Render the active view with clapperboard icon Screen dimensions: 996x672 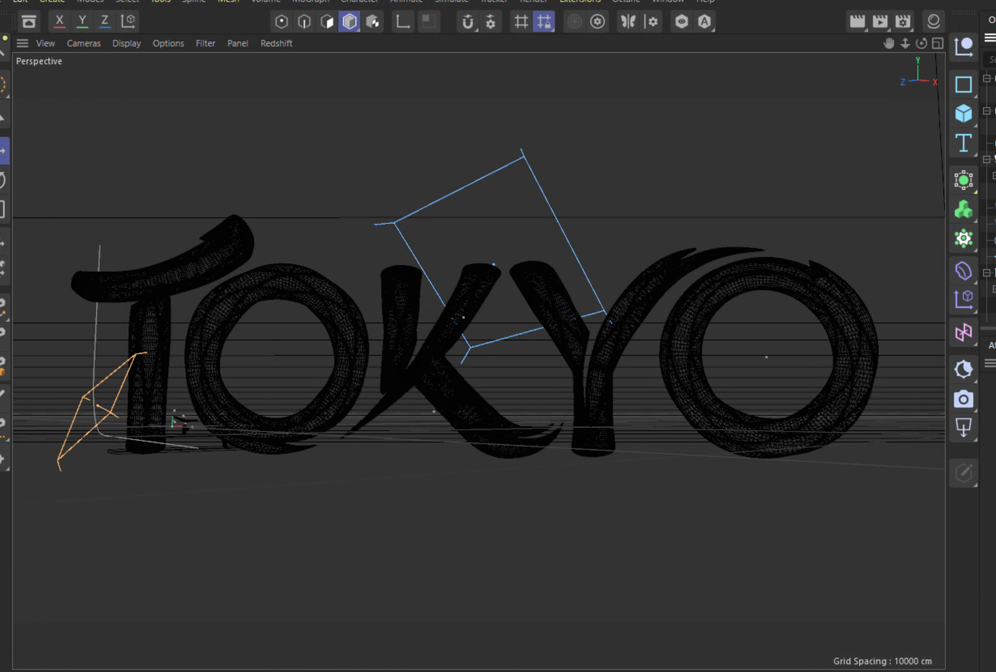click(857, 21)
